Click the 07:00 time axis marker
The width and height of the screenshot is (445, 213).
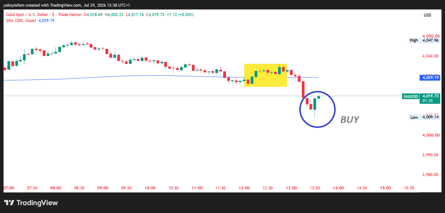click(9, 188)
